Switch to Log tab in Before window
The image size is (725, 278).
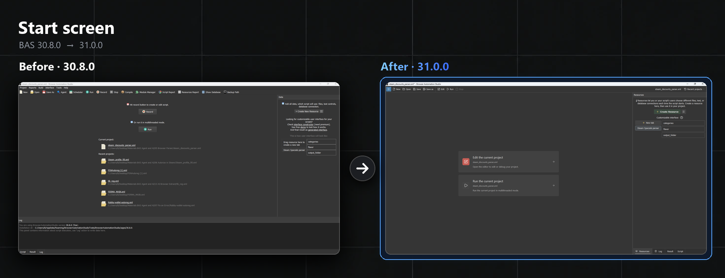(41, 252)
